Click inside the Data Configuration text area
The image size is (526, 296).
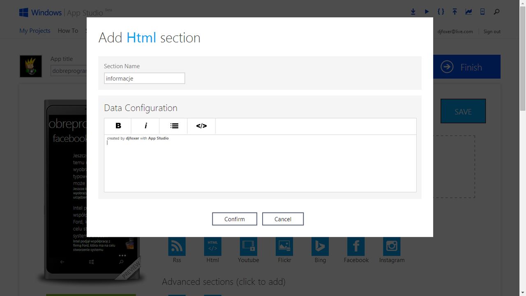pos(260,163)
